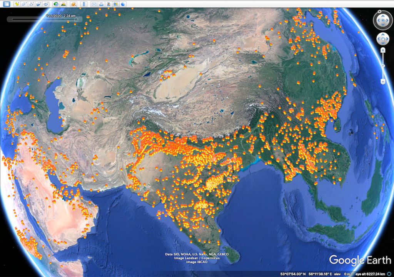This screenshot has width=394, height=277.
Task: Add a new placemark with pushpin icon
Action: pos(17,4)
